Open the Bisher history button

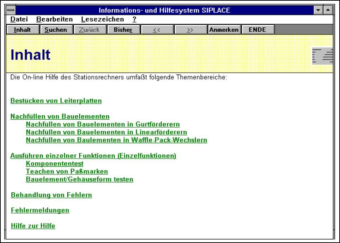click(x=123, y=30)
